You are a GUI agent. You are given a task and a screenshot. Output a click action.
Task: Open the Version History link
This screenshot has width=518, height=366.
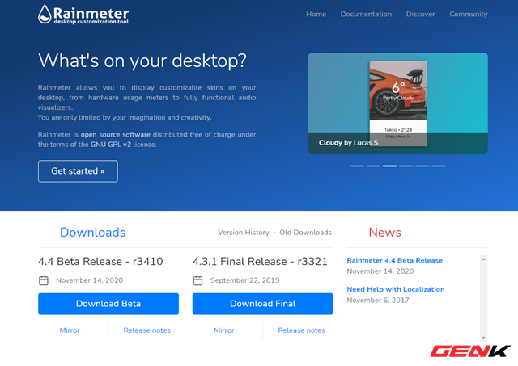(243, 233)
